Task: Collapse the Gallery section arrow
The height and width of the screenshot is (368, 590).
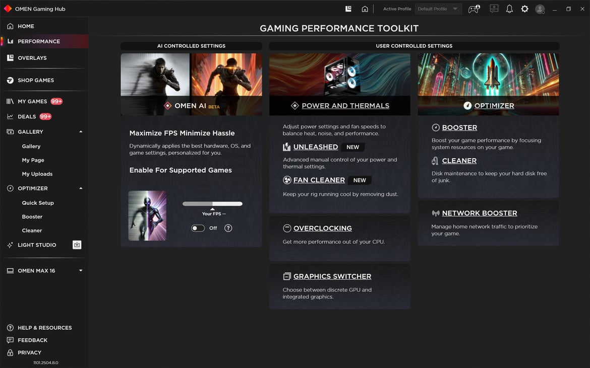Action: 81,132
